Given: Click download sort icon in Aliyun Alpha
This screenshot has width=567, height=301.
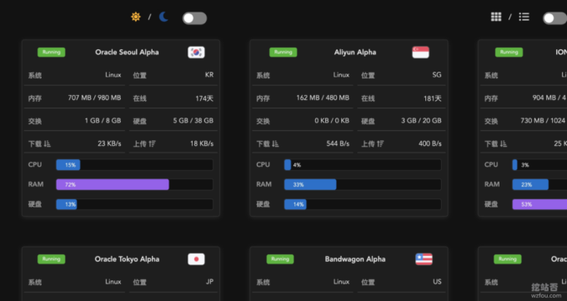Looking at the screenshot, I should point(275,143).
